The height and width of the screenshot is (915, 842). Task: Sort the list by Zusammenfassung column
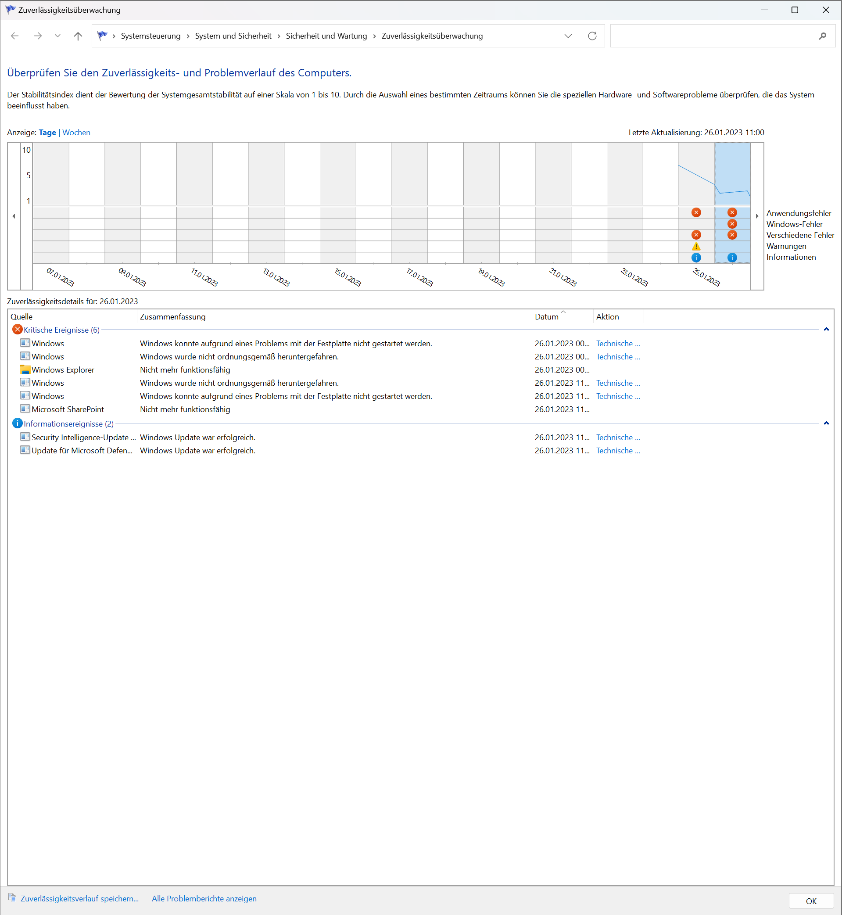coord(334,317)
